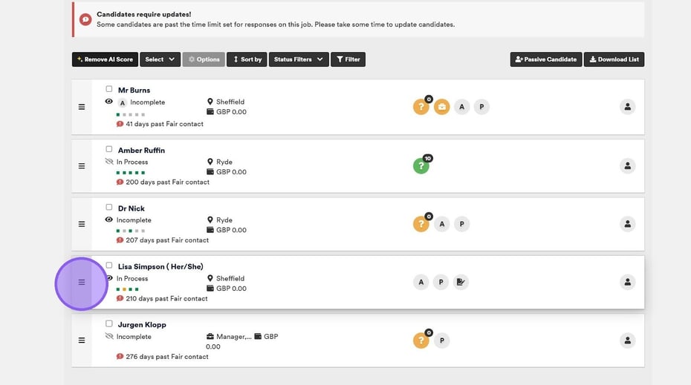
Task: Click Dr Nick's orange question mark badge
Action: click(x=421, y=224)
